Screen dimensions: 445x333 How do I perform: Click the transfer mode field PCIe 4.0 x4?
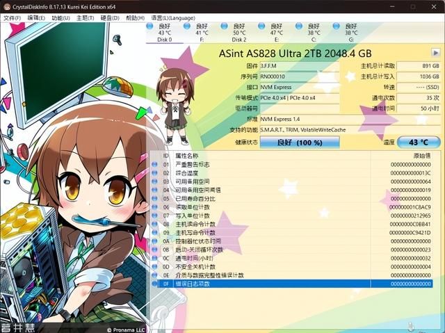300,98
